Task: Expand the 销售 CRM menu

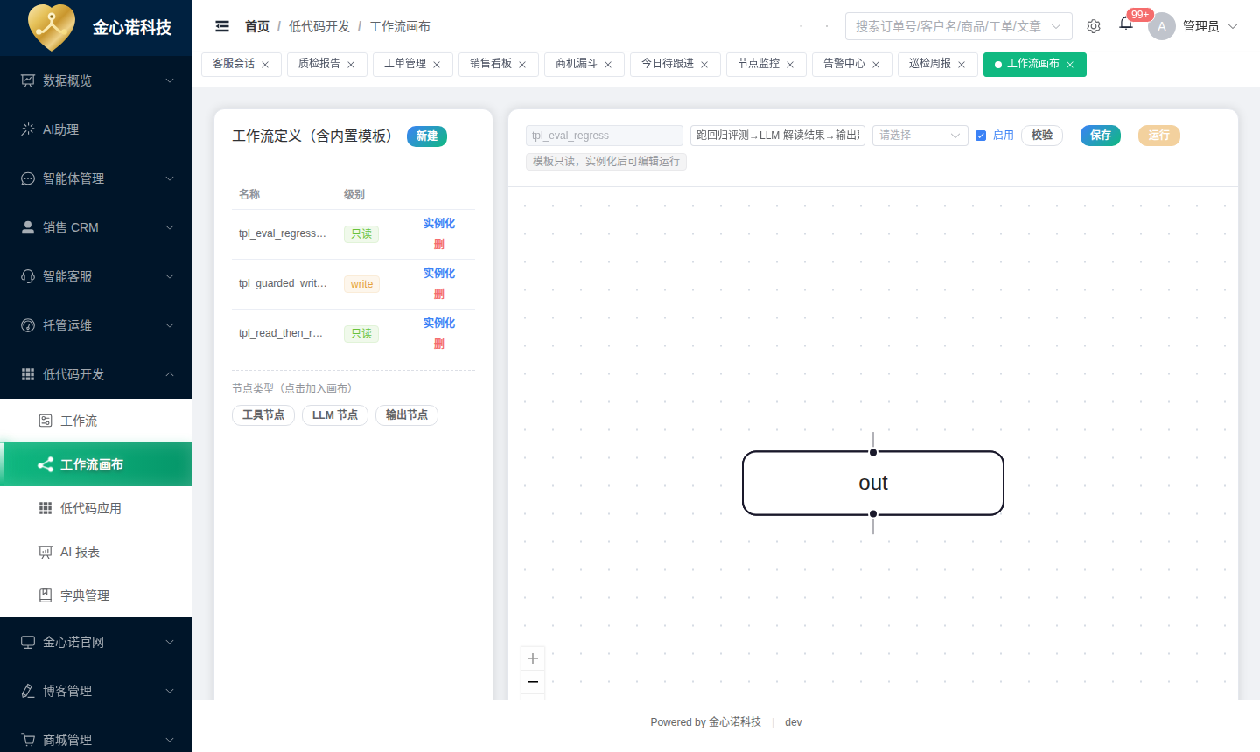Action: coord(96,227)
